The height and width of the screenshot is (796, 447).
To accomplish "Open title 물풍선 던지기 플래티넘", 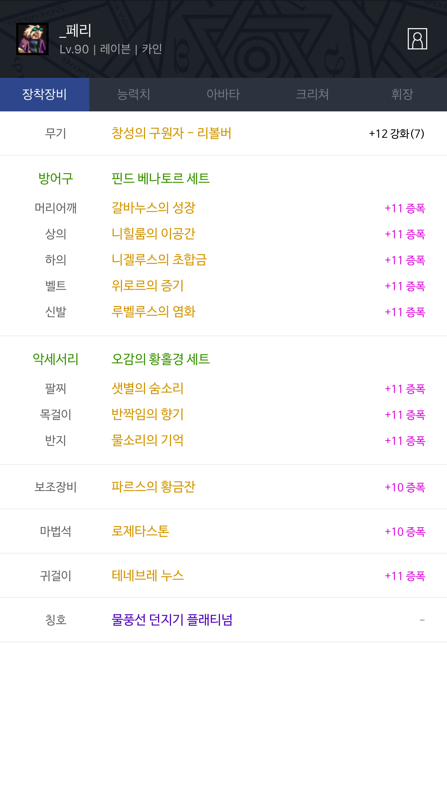I will 172,620.
